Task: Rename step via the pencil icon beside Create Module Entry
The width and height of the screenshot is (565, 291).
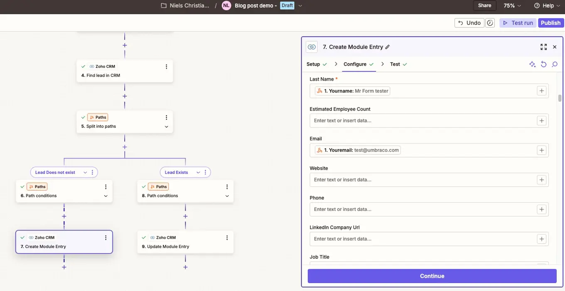Action: (x=388, y=47)
